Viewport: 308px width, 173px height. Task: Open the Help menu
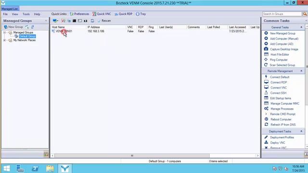click(37, 14)
